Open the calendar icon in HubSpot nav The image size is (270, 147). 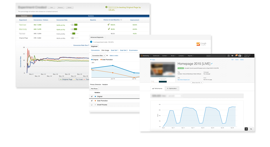tap(229, 56)
